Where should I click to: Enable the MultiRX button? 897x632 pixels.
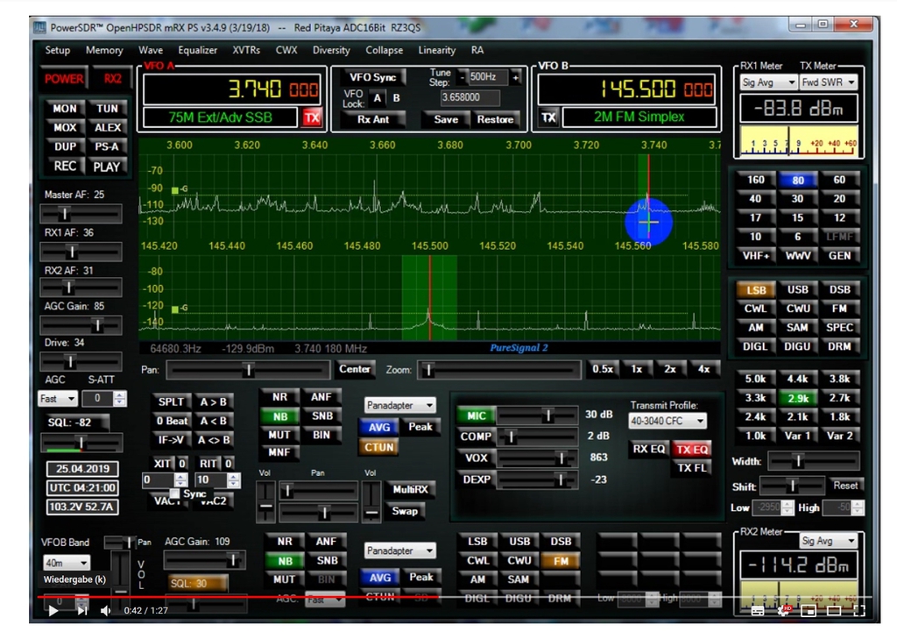tap(410, 489)
